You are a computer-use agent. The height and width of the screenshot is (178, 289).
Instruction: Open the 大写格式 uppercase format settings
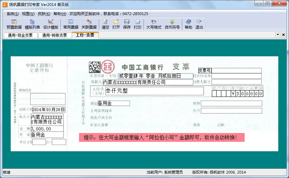pyautogui.click(x=154, y=24)
